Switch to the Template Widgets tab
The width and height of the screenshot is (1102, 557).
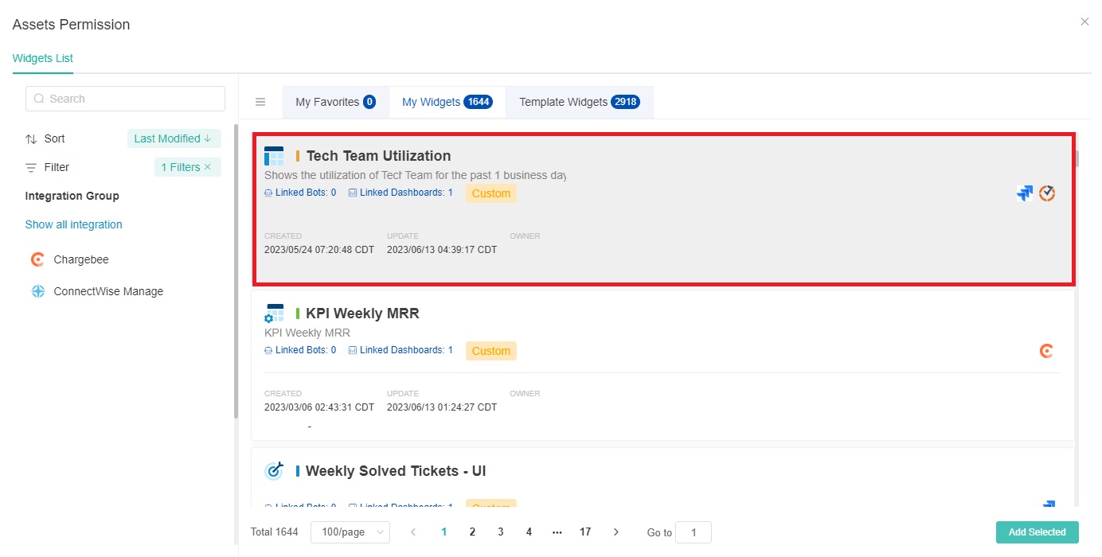pos(579,102)
